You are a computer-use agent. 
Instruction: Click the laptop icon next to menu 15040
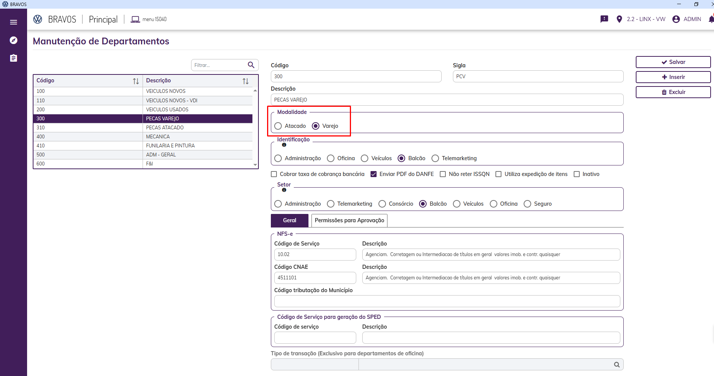135,19
